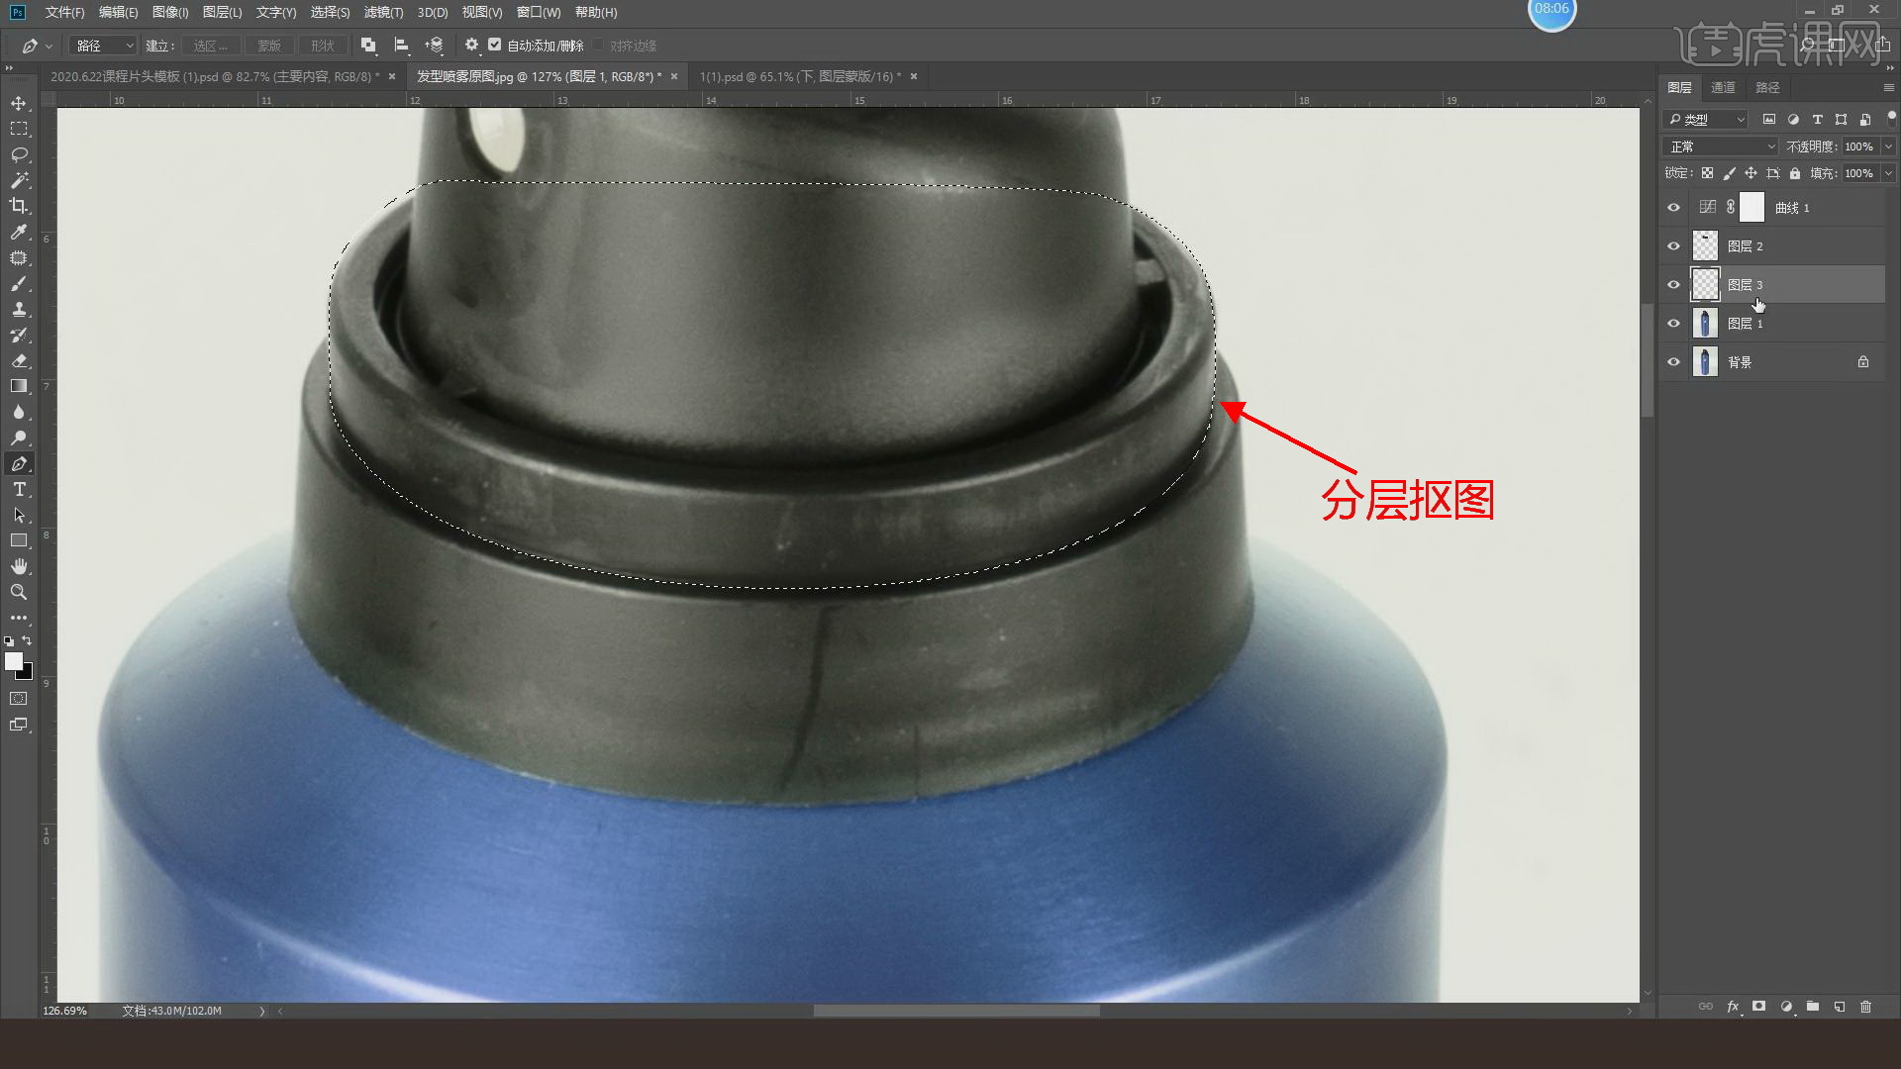The width and height of the screenshot is (1901, 1069).
Task: Select the Move tool
Action: [x=19, y=104]
